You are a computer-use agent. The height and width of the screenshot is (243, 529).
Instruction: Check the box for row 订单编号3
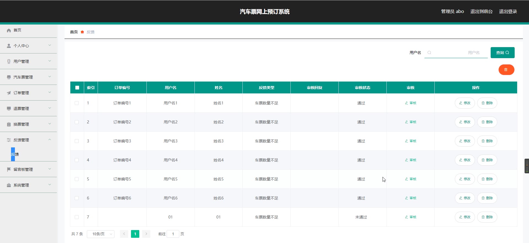point(77,141)
